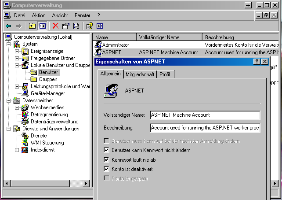Sort by Vollständiger Name column header
Viewport: 282px width, 200px height.
[x=170, y=37]
